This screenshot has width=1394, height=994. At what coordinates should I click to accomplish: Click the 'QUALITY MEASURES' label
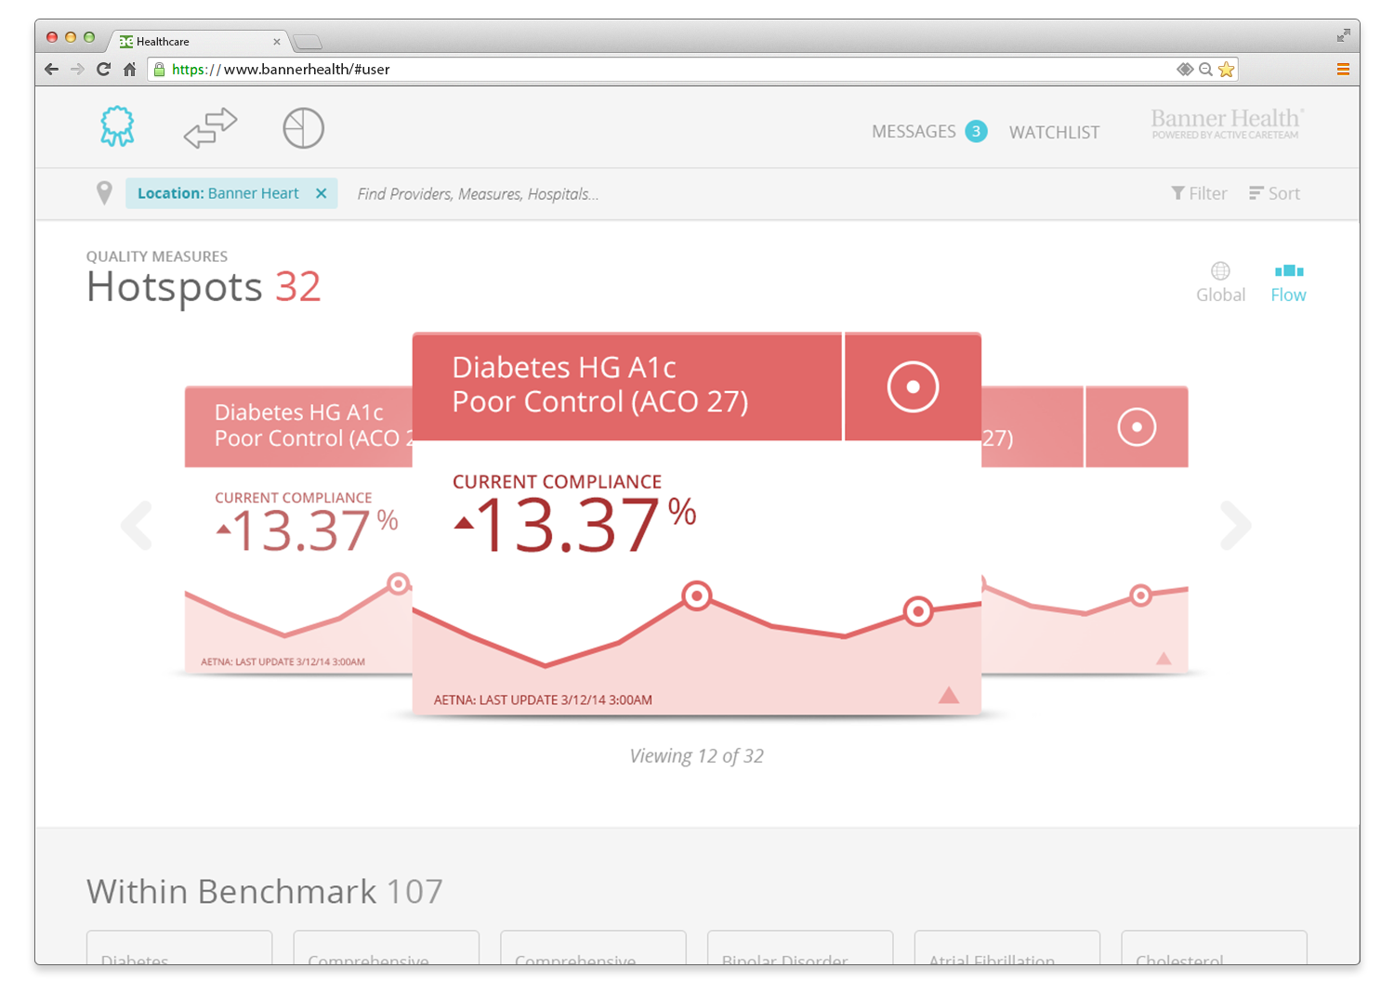pos(157,256)
